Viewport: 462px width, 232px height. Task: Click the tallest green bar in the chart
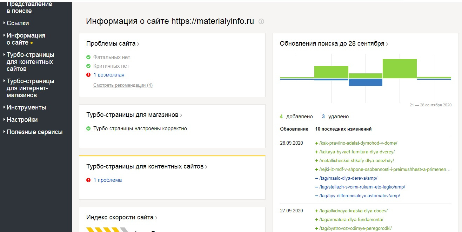point(400,68)
